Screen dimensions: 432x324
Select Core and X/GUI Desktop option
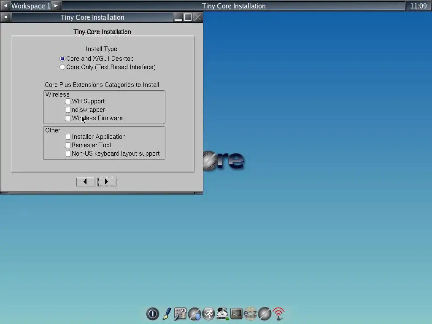tap(97, 59)
